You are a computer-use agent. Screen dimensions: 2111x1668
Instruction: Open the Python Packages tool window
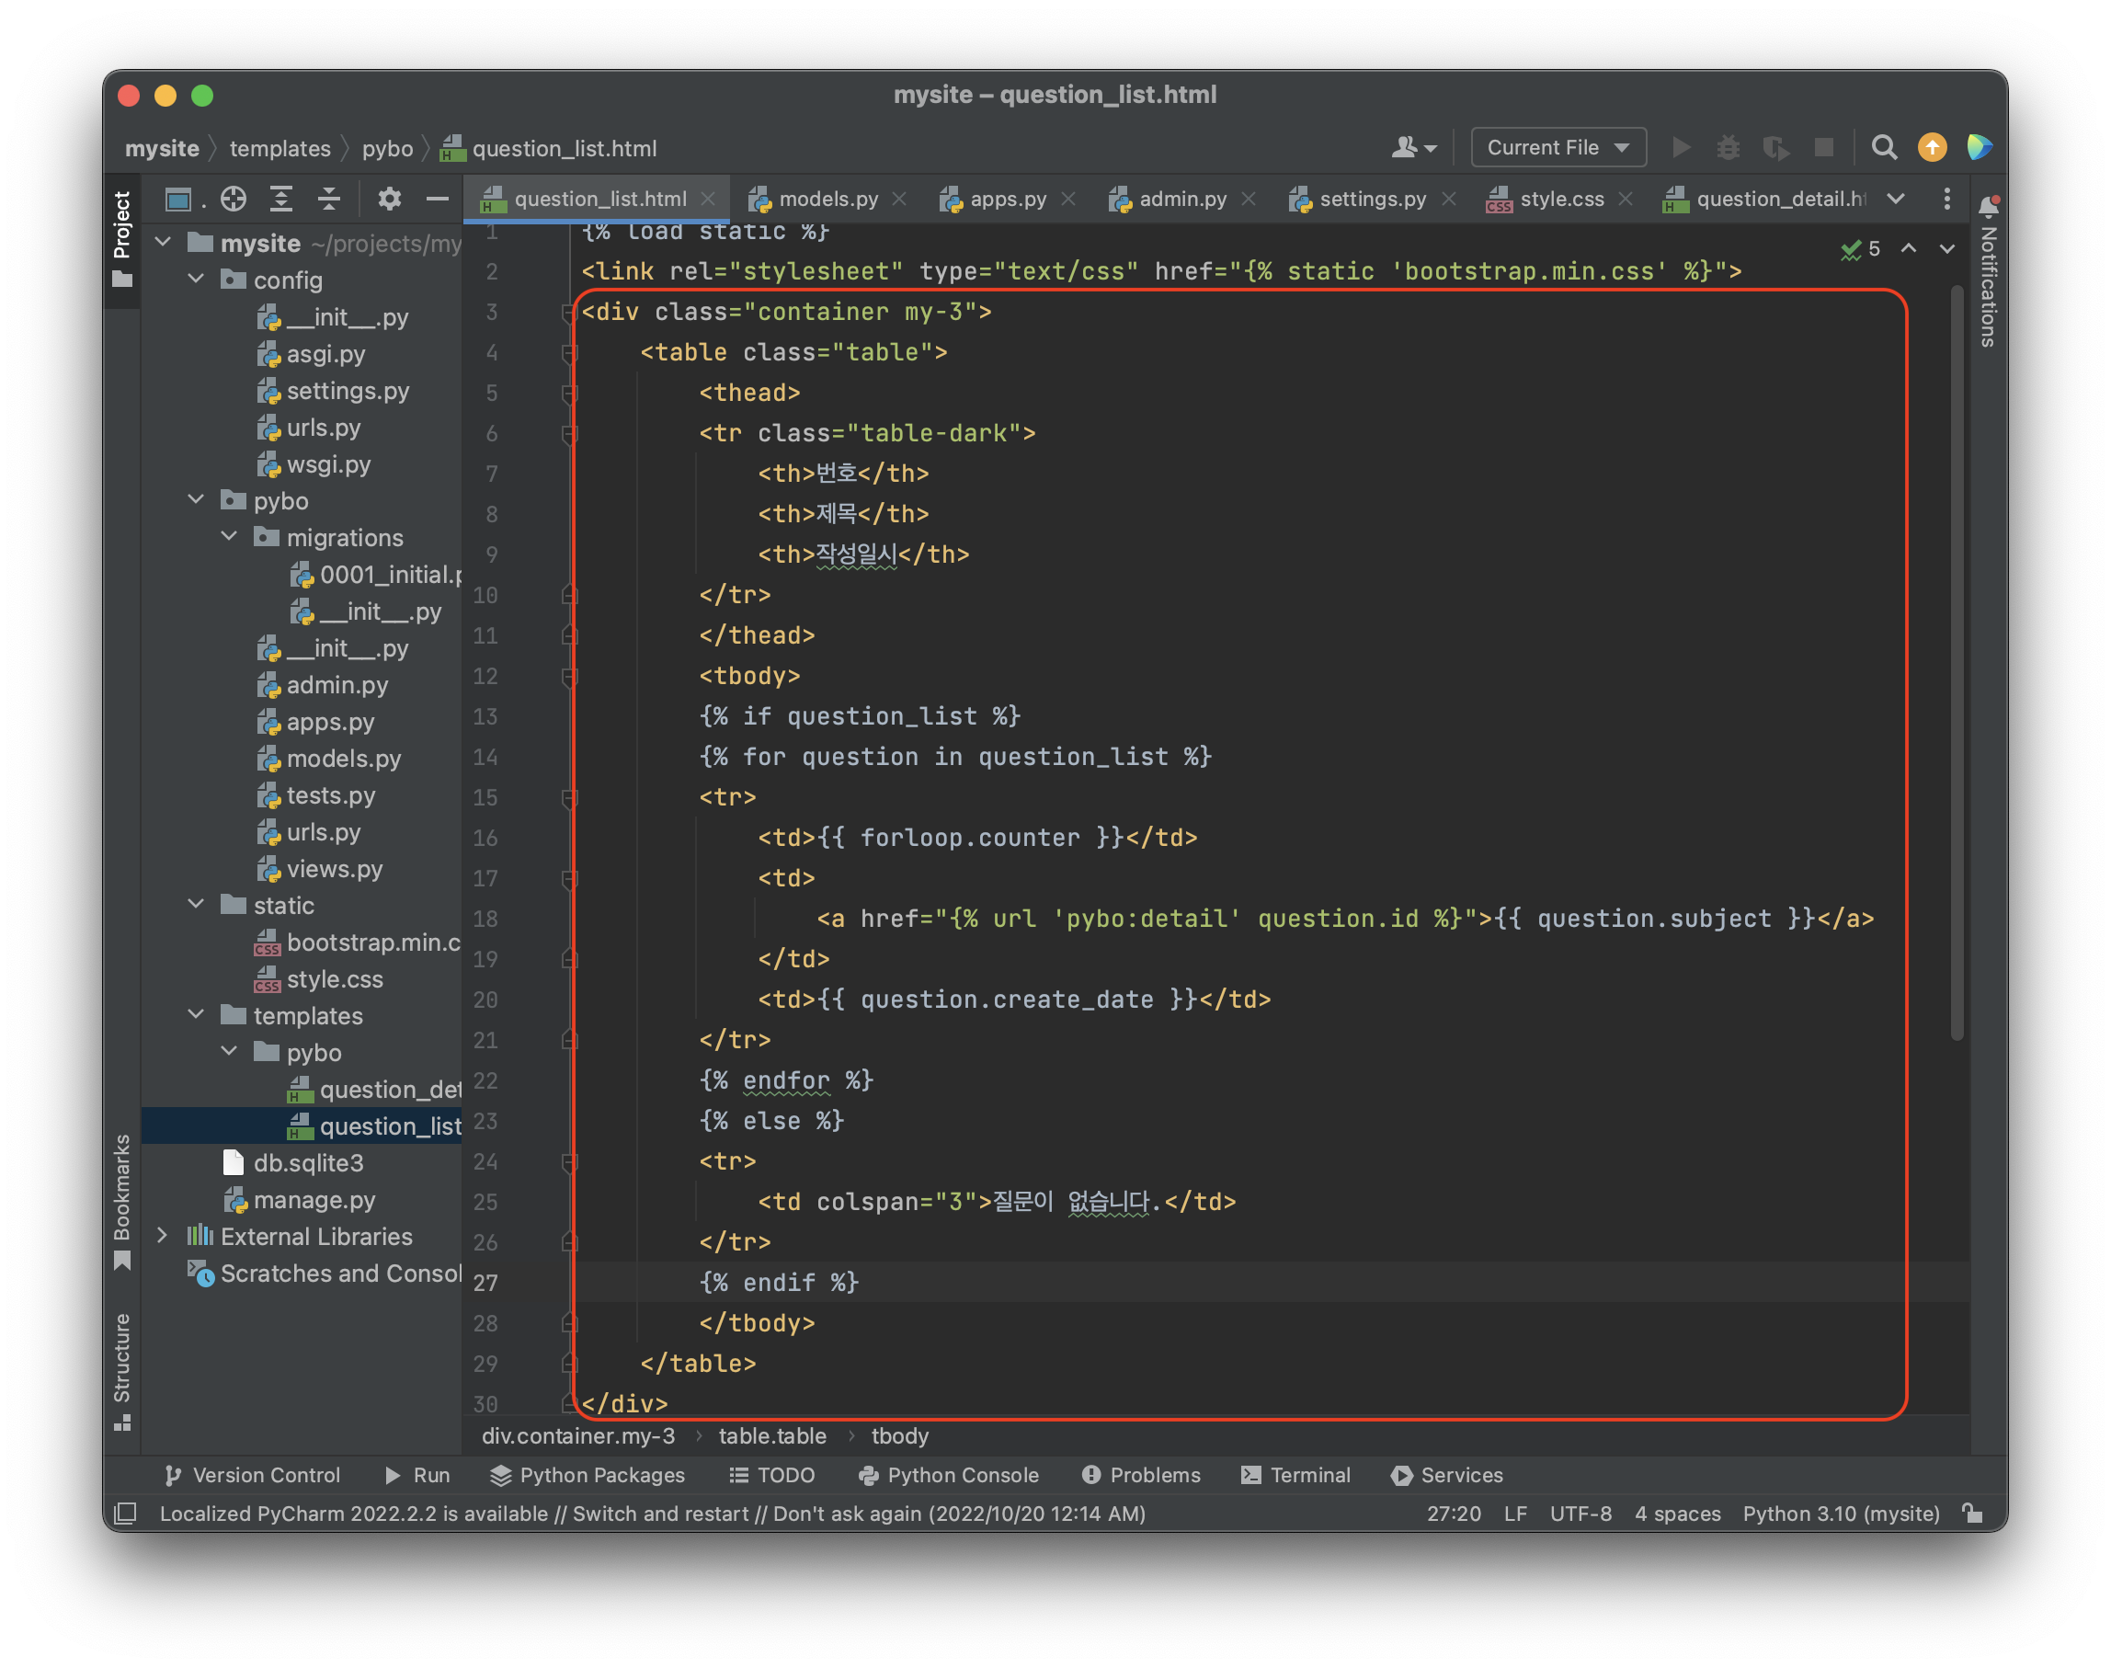click(x=588, y=1475)
